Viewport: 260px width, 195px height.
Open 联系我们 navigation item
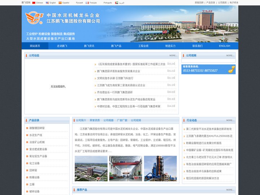(197, 46)
